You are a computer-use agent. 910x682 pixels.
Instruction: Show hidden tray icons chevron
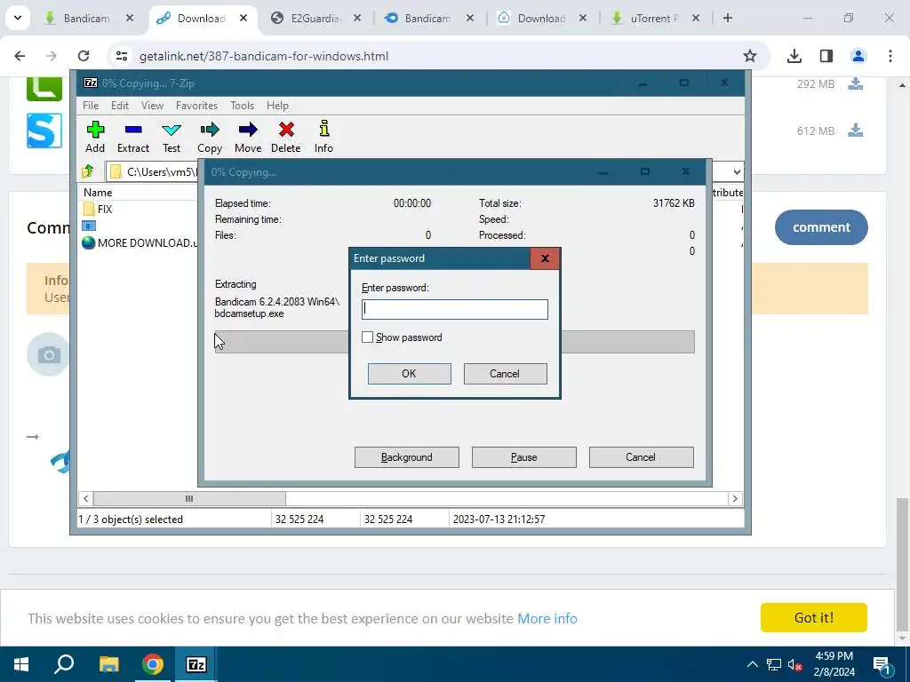(x=752, y=664)
